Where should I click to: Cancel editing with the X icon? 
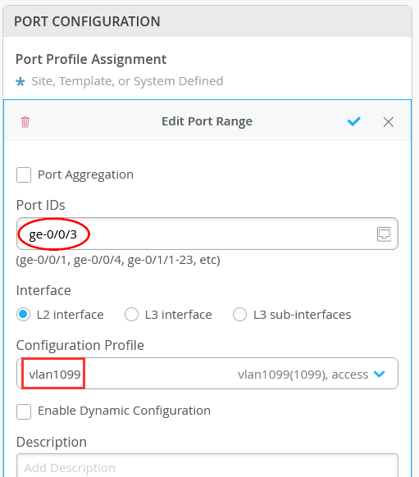(x=389, y=122)
